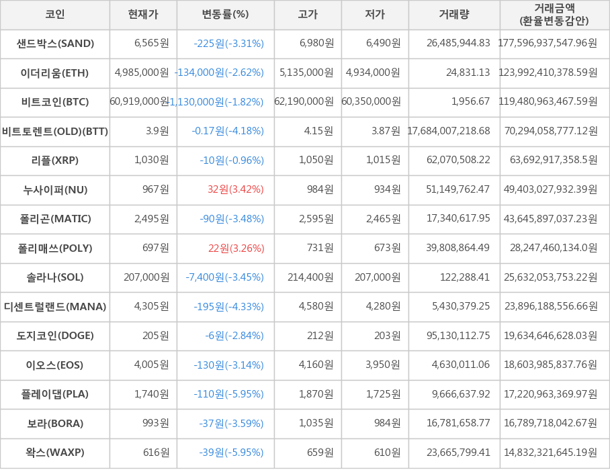This screenshot has width=610, height=470.
Task: Click the 코인 column header
Action: coord(55,15)
